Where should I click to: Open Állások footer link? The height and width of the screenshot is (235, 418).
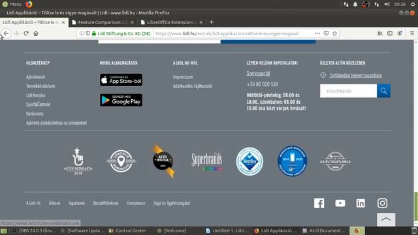pyautogui.click(x=54, y=203)
